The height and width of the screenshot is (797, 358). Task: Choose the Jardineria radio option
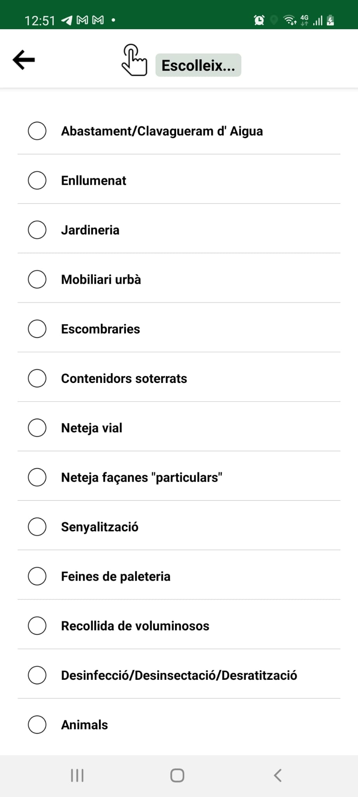tap(37, 230)
